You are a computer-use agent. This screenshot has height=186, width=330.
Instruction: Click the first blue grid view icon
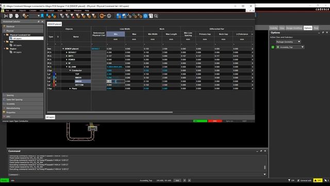(119, 16)
